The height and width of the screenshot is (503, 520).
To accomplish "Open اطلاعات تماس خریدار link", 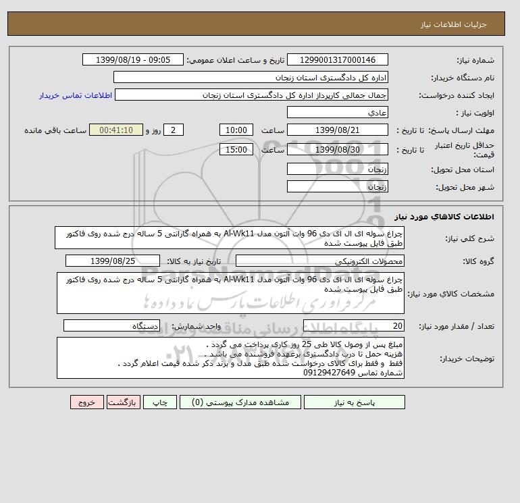I will pos(76,95).
